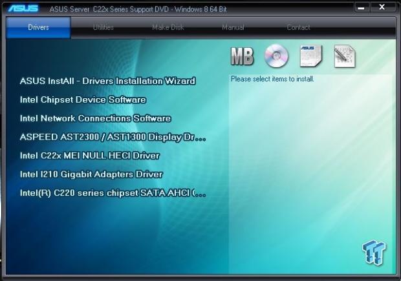Install Intel Chipset Device Software
Image resolution: width=401 pixels, height=281 pixels.
(x=83, y=99)
